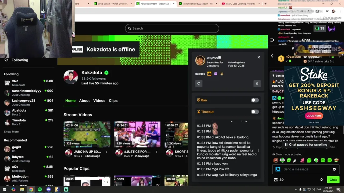Screen dimensions: 344x193
Task: Switch to CS:GO Case Opening browser tab
Action: pyautogui.click(x=240, y=4)
